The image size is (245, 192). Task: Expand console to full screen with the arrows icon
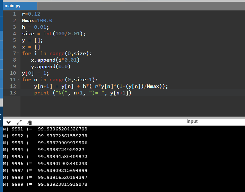[19, 122]
